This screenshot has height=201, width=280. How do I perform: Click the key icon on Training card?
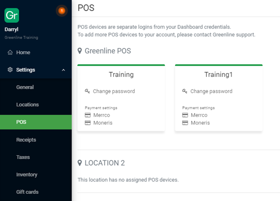pos(87,91)
